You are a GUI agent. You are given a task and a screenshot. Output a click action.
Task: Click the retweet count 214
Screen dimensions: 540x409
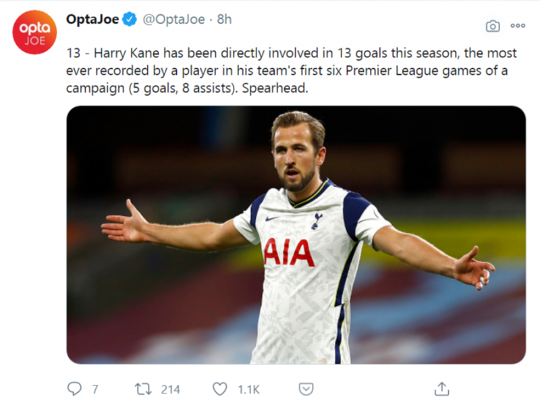point(170,389)
